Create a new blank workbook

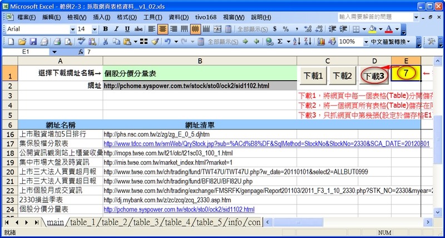[11, 42]
